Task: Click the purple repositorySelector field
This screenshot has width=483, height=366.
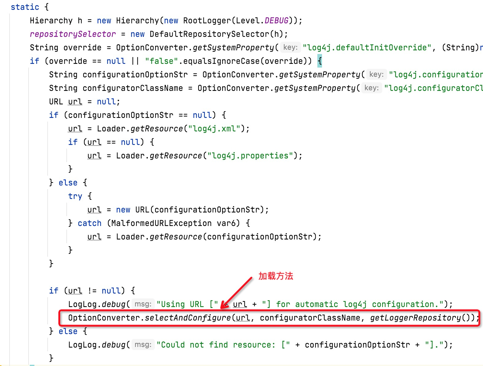Action: click(x=73, y=34)
